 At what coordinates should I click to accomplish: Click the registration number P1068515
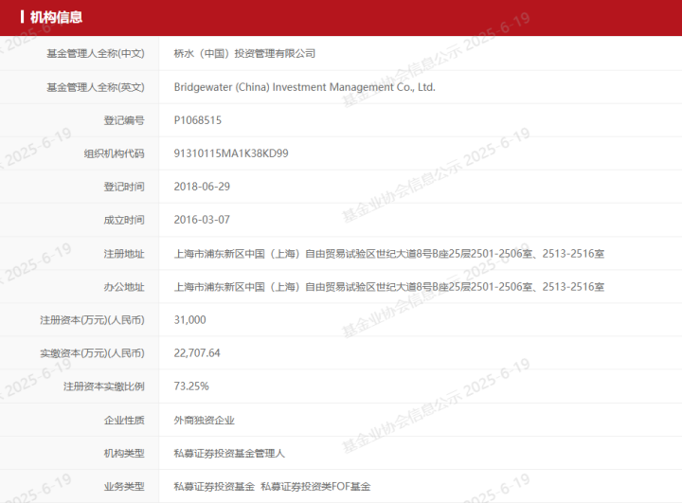point(197,120)
